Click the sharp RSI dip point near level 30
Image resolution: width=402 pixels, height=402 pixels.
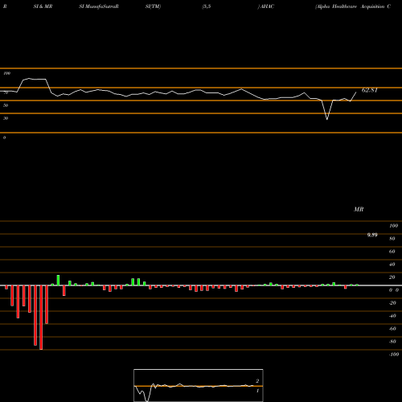click(327, 119)
